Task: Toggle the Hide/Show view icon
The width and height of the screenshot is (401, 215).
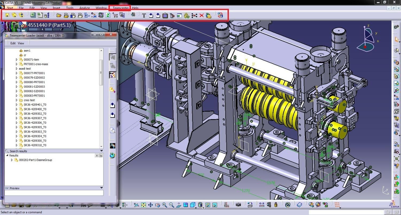Action: pos(208,205)
